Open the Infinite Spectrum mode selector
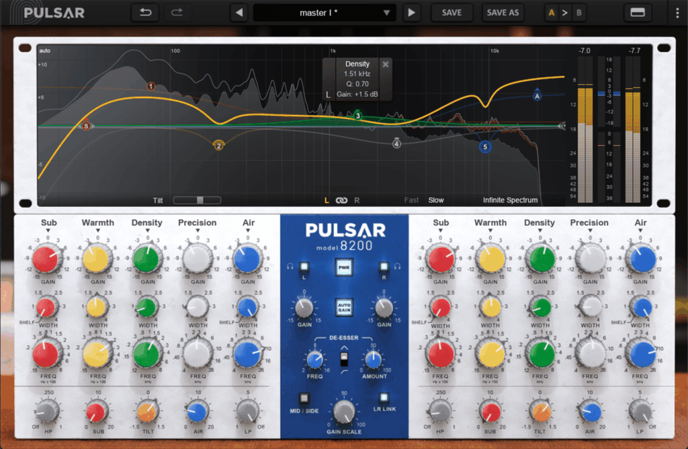The width and height of the screenshot is (688, 449). click(x=510, y=200)
